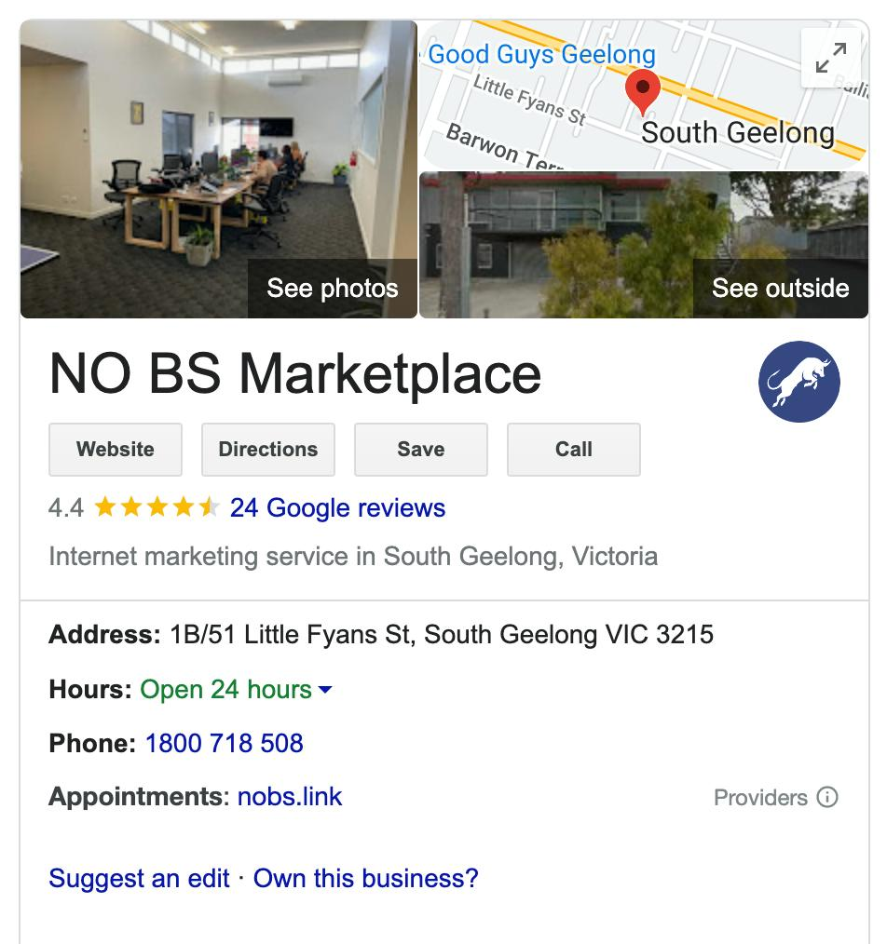The height and width of the screenshot is (944, 887).
Task: Click the star rating icons
Action: (x=157, y=507)
